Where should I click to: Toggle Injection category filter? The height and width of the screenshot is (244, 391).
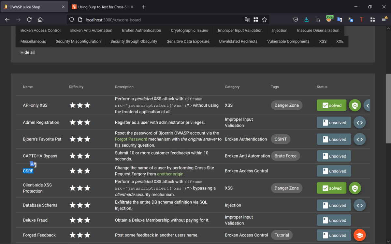point(280,30)
